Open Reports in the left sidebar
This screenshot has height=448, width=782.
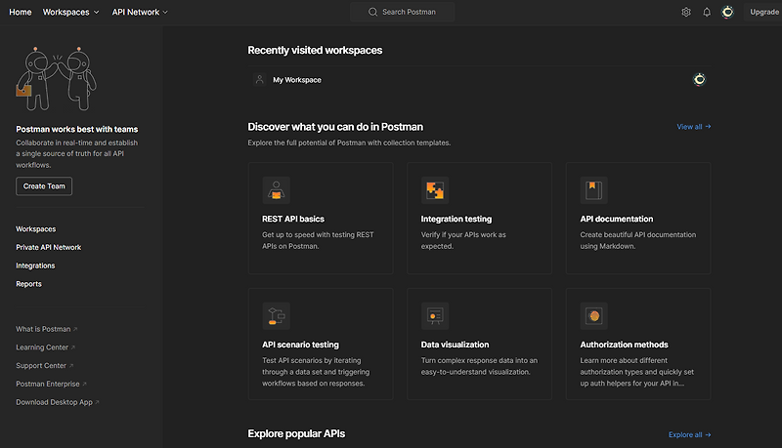[29, 284]
